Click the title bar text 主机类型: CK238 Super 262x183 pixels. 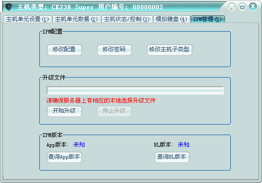56,7
